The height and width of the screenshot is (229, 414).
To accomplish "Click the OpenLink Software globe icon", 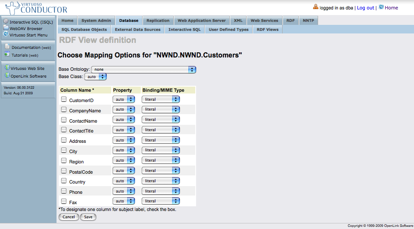I will 7,75.
